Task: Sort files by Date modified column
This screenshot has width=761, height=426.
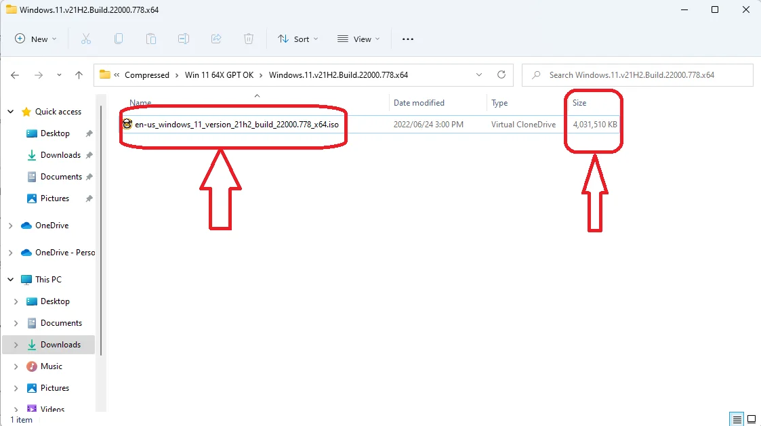Action: click(419, 103)
